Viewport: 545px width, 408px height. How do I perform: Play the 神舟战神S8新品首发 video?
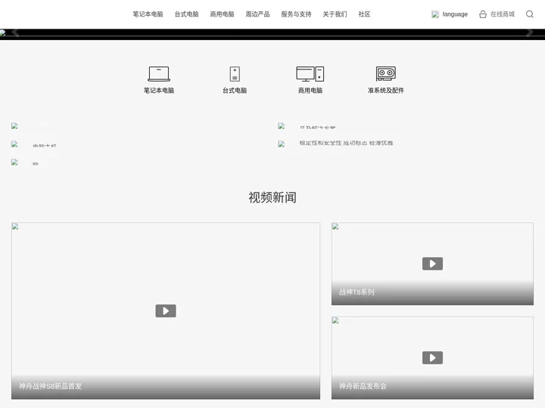click(x=166, y=311)
